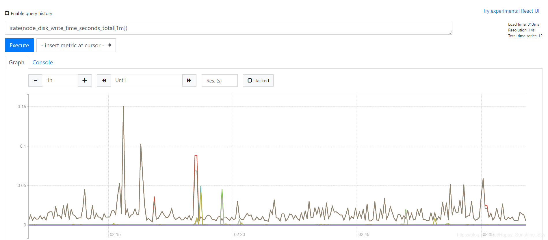Image resolution: width=548 pixels, height=240 pixels.
Task: Click the tallest graph spike near 0.15
Action: tap(123, 107)
